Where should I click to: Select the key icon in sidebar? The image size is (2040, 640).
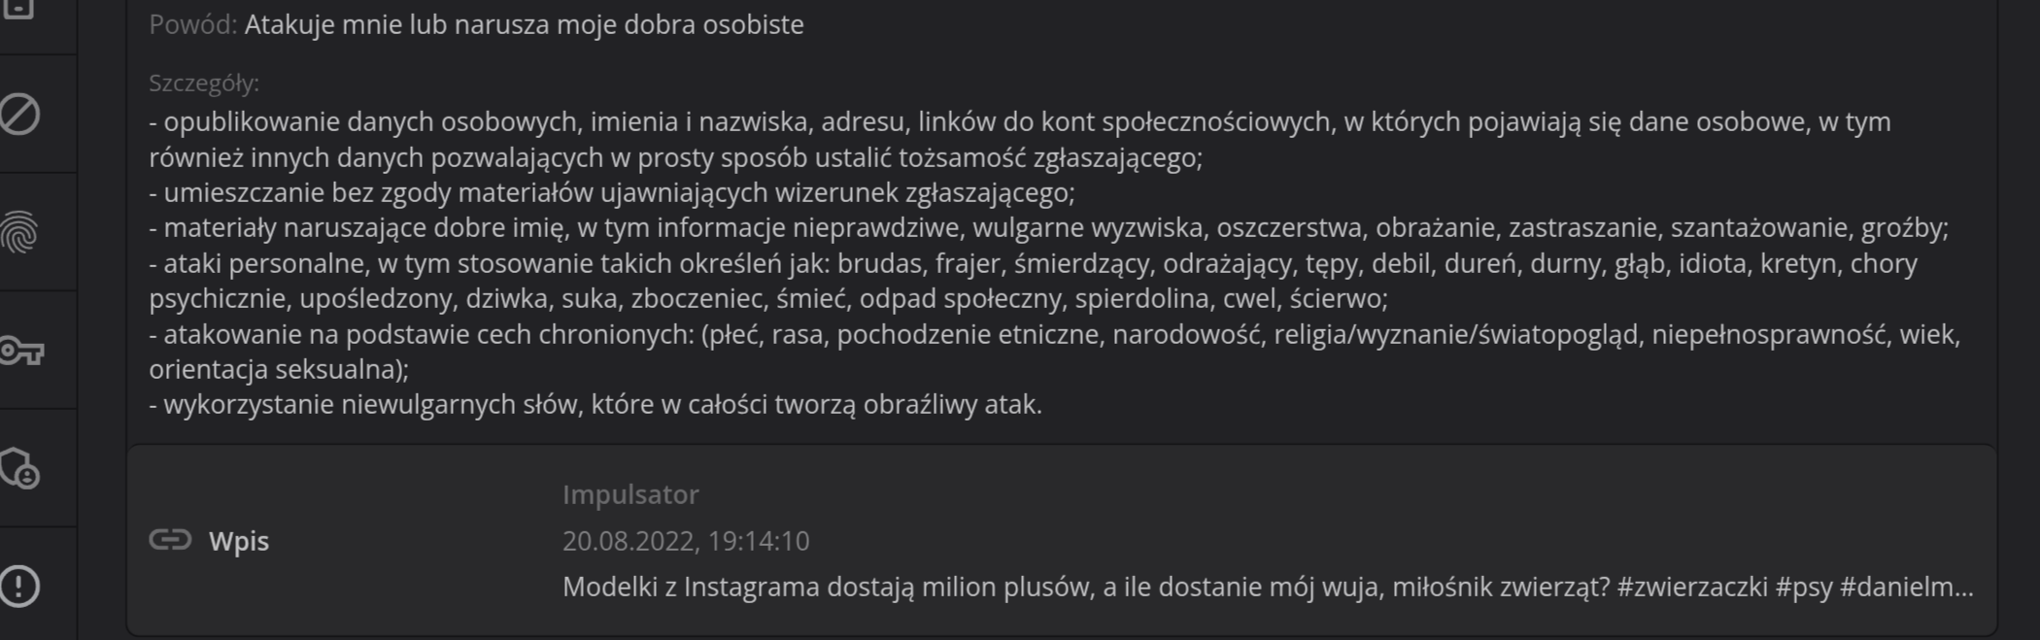coord(20,351)
